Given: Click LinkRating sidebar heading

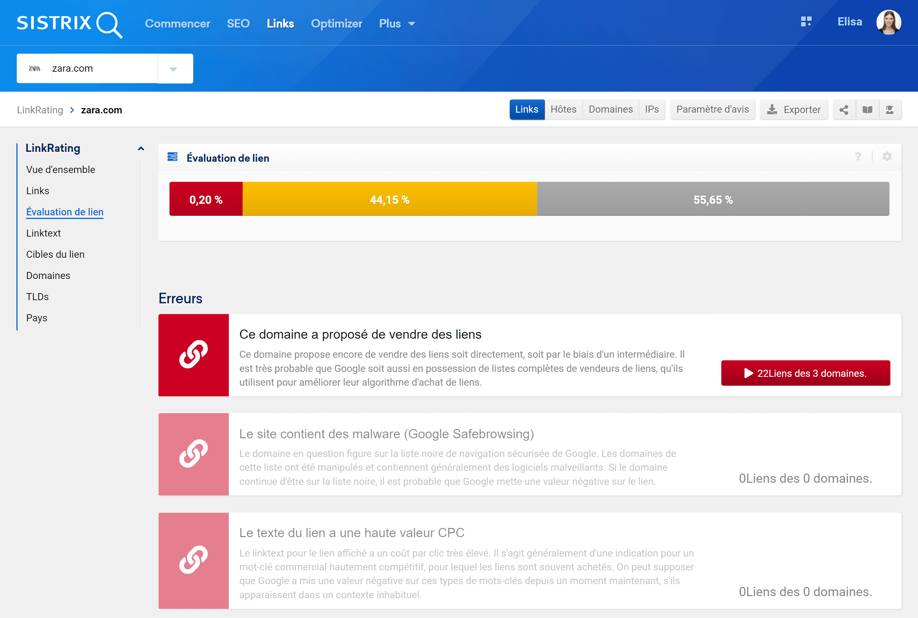Looking at the screenshot, I should coord(53,148).
